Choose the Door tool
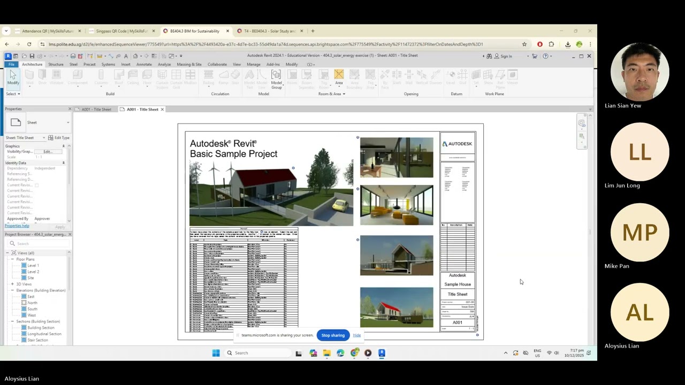Image resolution: width=685 pixels, height=385 pixels. 42,78
